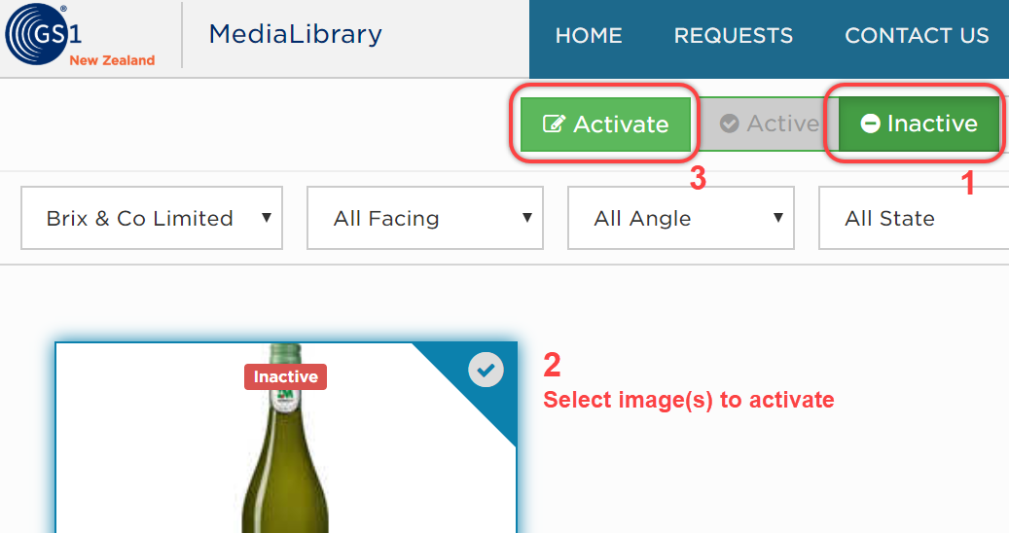Image resolution: width=1009 pixels, height=533 pixels.
Task: Open the All State dropdown
Action: tap(914, 218)
